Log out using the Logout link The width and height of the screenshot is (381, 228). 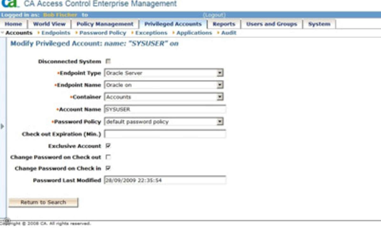tap(214, 15)
